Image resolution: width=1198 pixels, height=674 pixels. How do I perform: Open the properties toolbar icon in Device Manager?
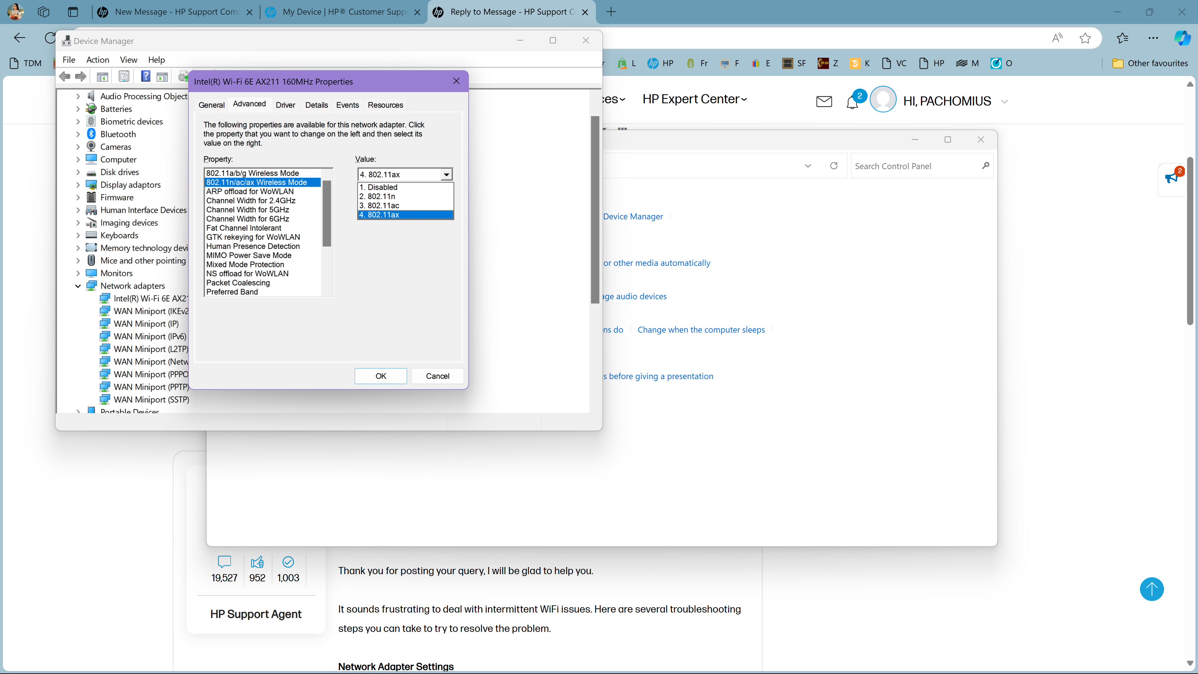click(x=124, y=76)
